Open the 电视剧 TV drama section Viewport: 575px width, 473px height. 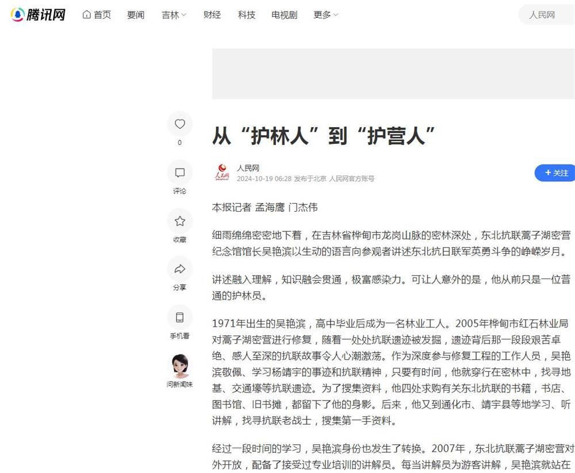[285, 15]
